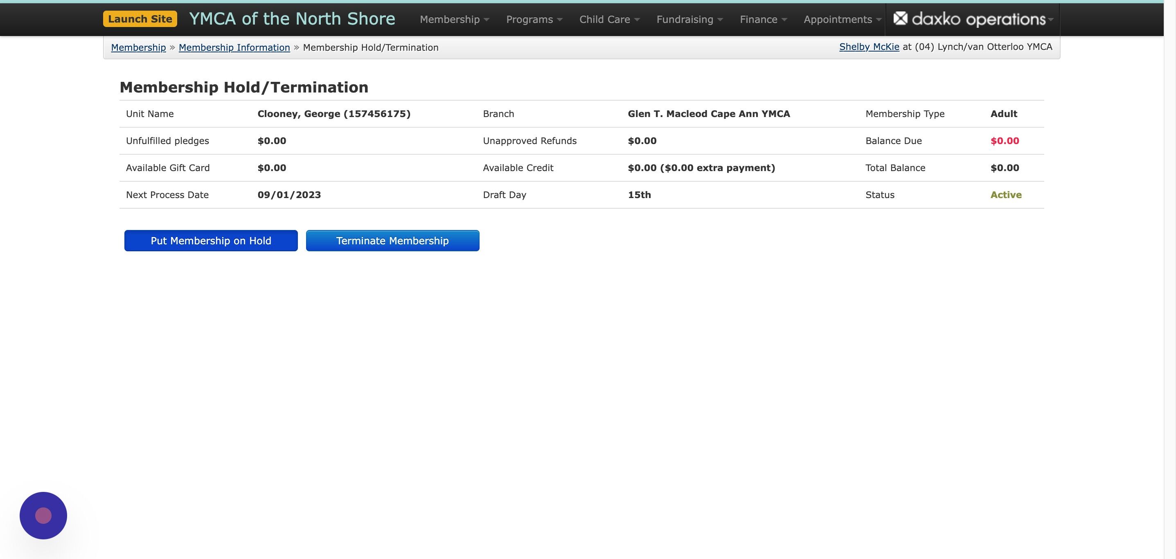Click the Total Balance $0.00 value
1176x559 pixels.
click(x=1005, y=168)
